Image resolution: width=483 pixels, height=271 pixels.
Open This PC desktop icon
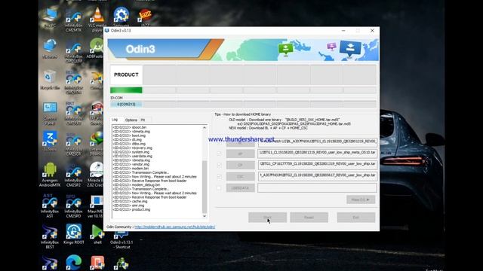coord(50,18)
